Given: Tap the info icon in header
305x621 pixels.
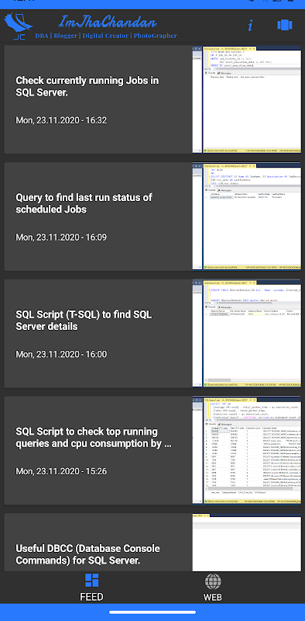Looking at the screenshot, I should click(x=250, y=26).
